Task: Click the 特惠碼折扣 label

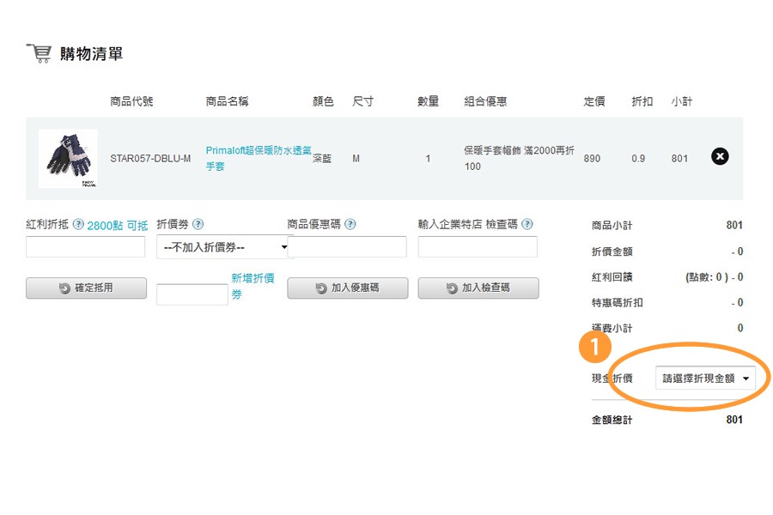Action: tap(618, 303)
